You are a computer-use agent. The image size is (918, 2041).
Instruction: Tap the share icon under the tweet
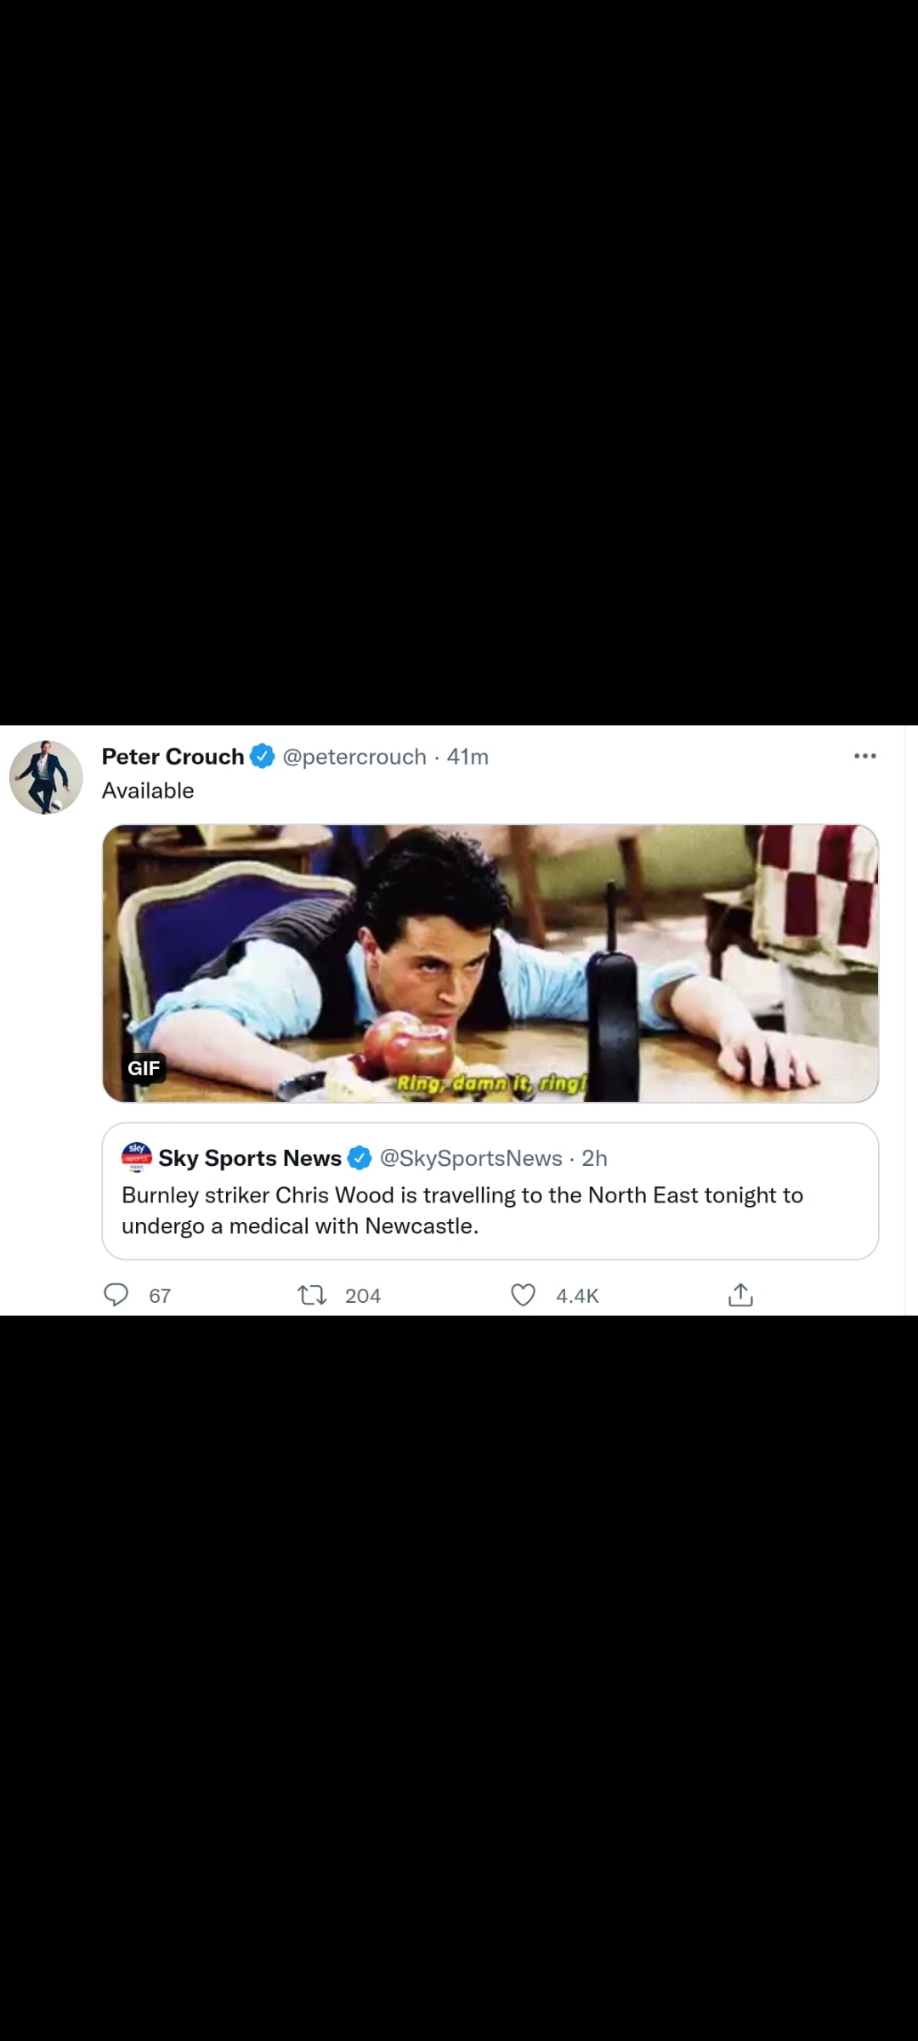point(740,1295)
